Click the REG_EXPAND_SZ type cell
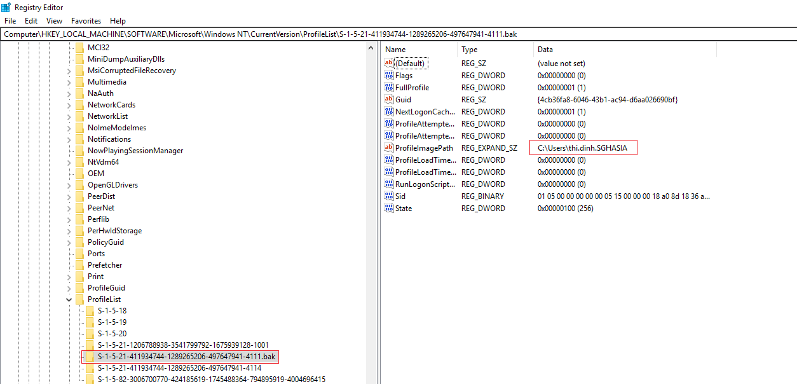The width and height of the screenshot is (797, 384). 489,148
